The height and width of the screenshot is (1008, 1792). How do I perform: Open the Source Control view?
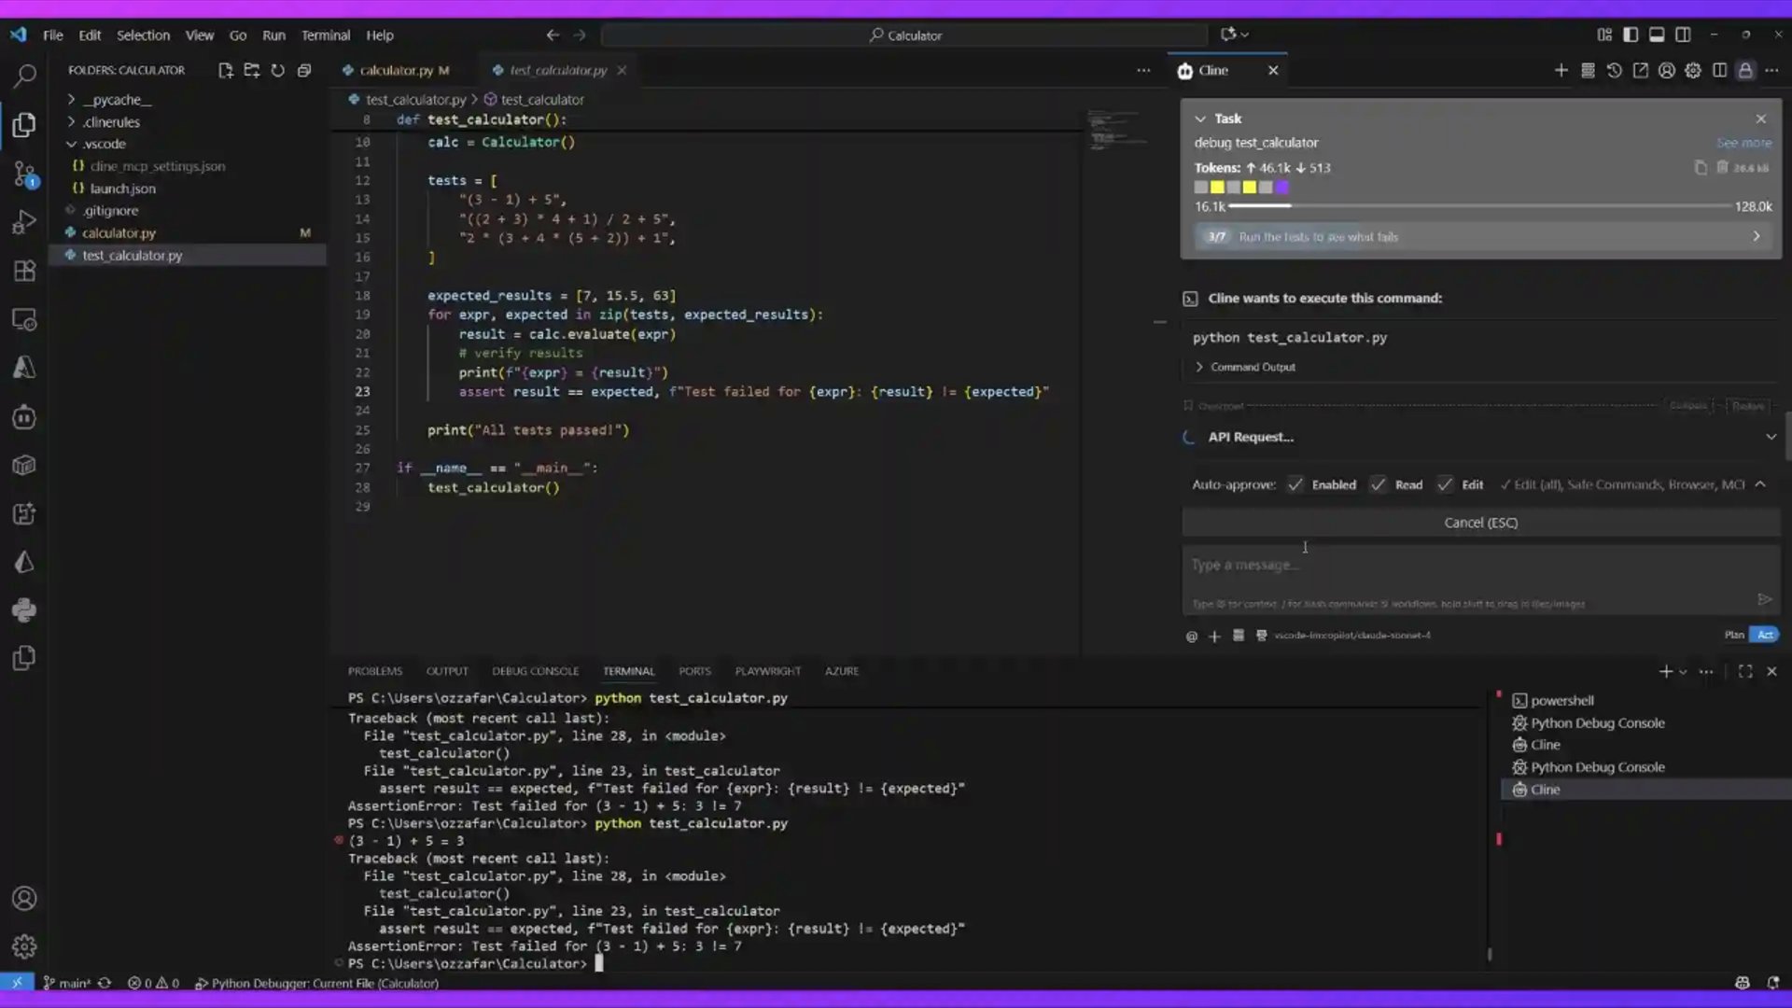24,174
